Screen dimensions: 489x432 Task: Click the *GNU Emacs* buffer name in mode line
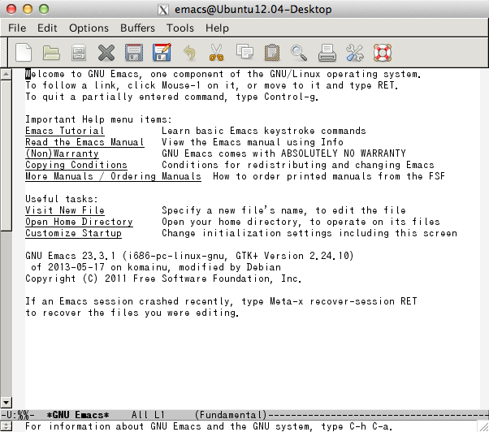(78, 415)
